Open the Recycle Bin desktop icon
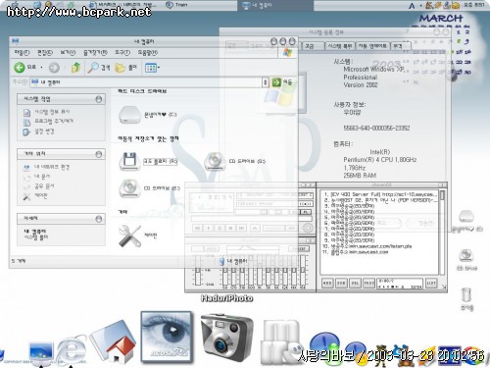Image resolution: width=490 pixels, height=368 pixels. click(x=466, y=294)
